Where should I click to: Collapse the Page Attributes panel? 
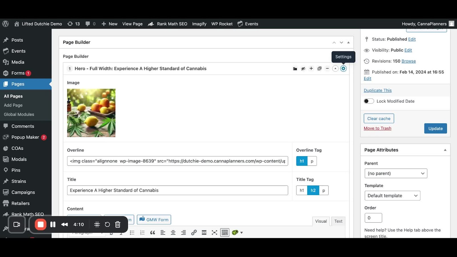[x=445, y=150]
